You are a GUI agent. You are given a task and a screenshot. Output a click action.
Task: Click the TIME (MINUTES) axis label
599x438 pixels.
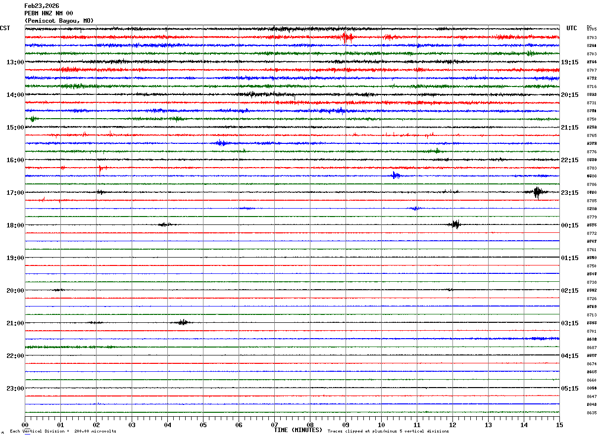pyautogui.click(x=298, y=430)
